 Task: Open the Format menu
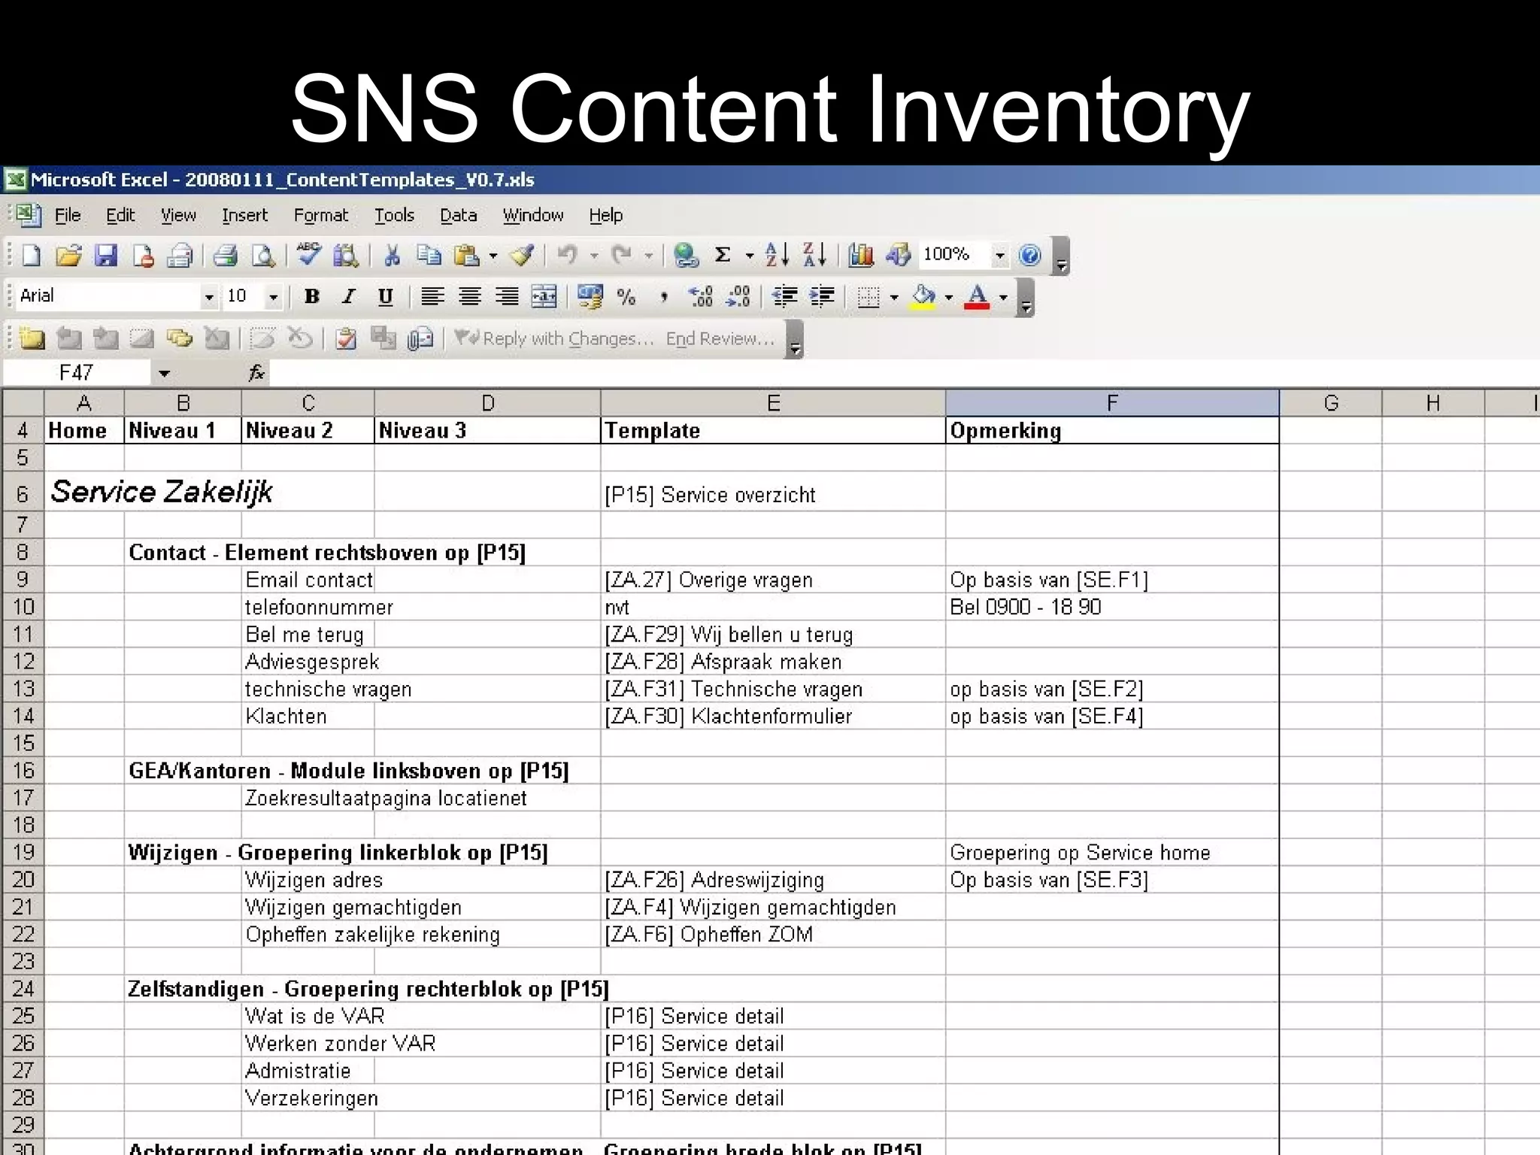321,216
